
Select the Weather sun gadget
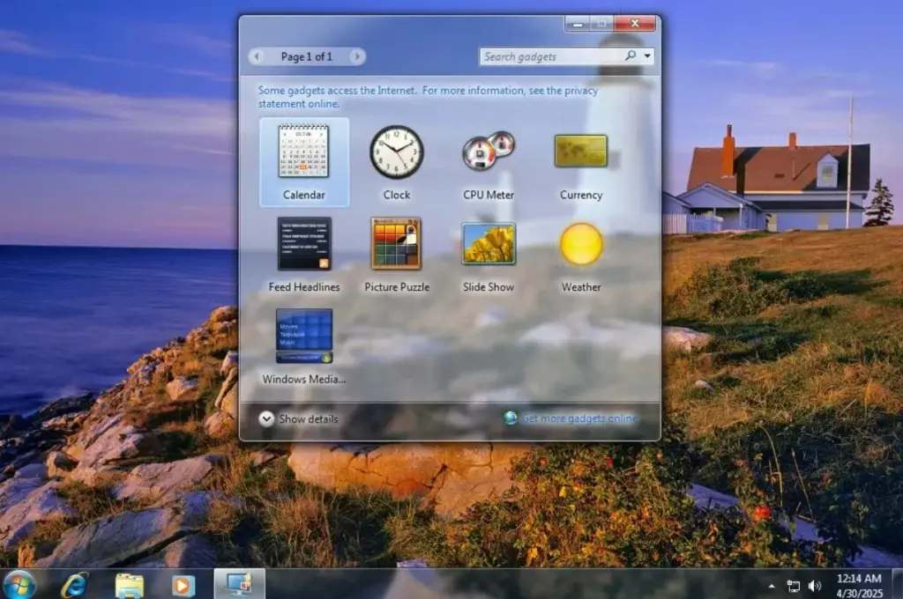pos(581,244)
